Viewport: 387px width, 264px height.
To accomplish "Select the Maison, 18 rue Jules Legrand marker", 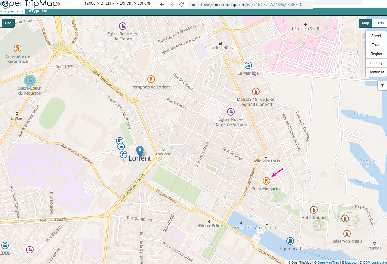I will click(256, 91).
